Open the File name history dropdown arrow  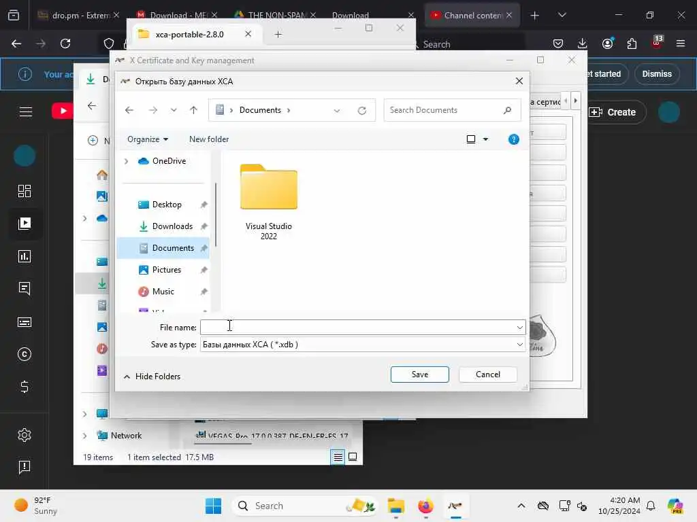pyautogui.click(x=519, y=328)
